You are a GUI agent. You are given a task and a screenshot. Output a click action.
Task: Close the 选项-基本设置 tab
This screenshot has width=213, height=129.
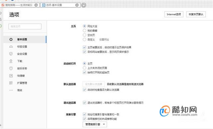(x=77, y=5)
